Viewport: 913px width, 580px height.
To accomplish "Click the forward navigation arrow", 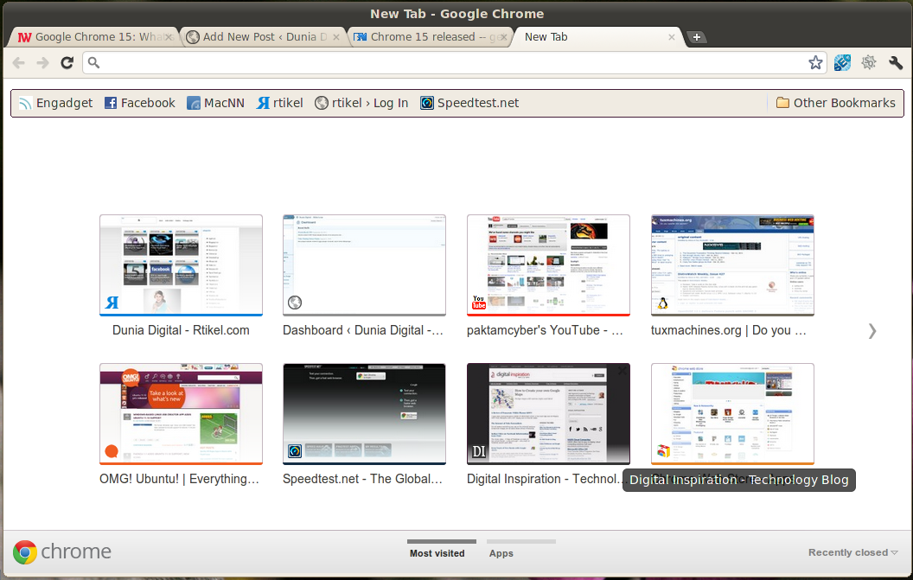I will 42,63.
